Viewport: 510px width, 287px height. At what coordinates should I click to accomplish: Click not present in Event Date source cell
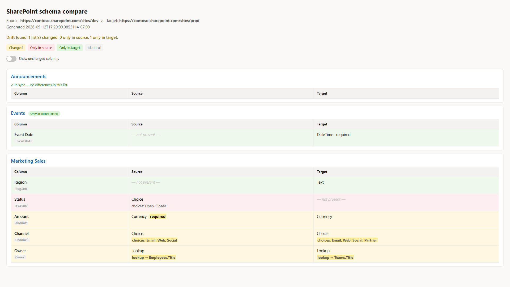(x=146, y=135)
